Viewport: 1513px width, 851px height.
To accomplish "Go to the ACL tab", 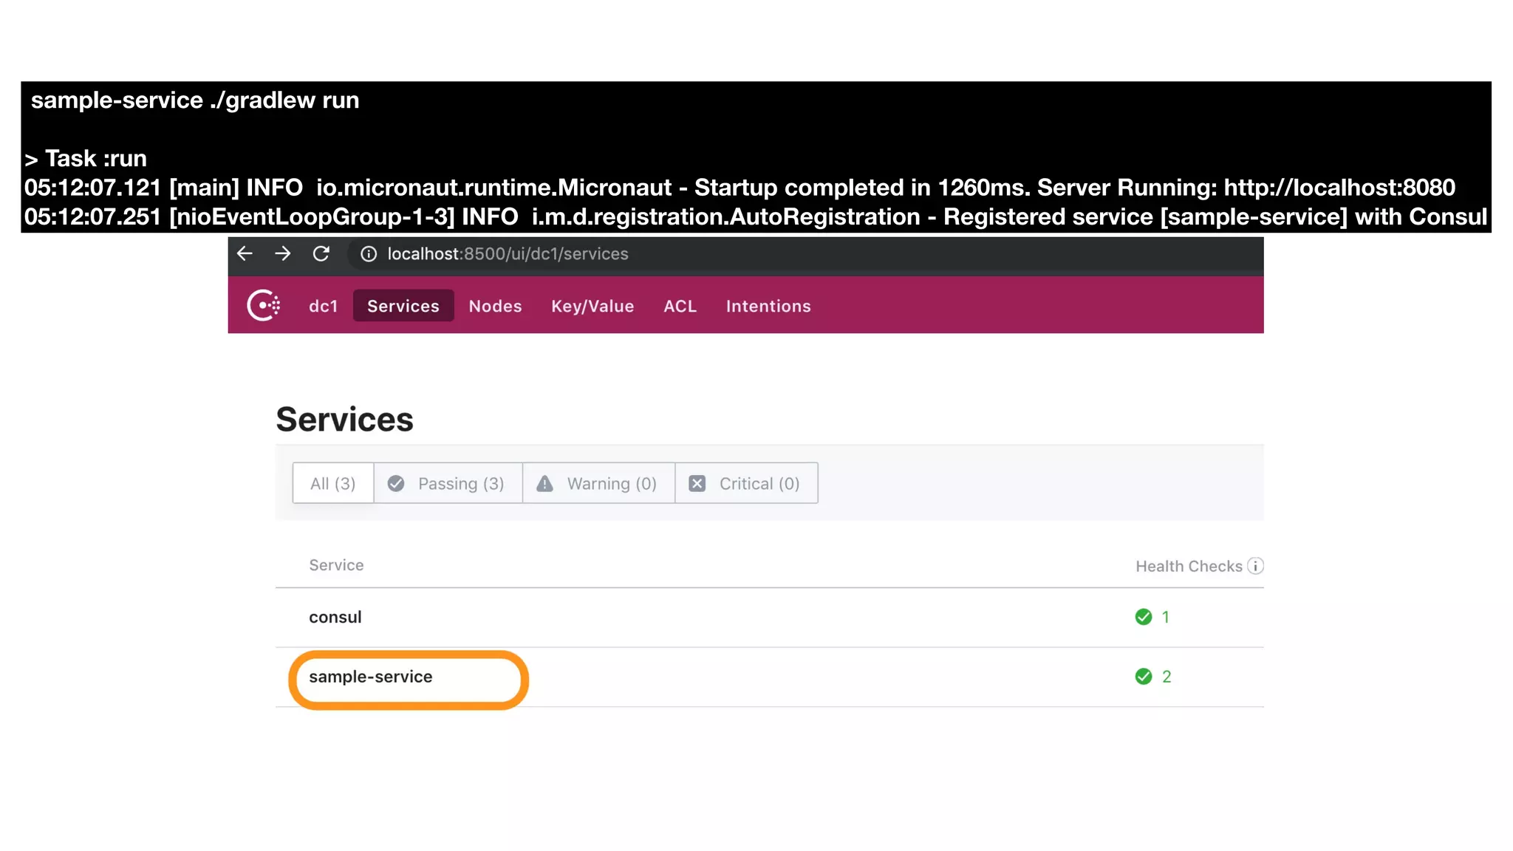I will 680,306.
